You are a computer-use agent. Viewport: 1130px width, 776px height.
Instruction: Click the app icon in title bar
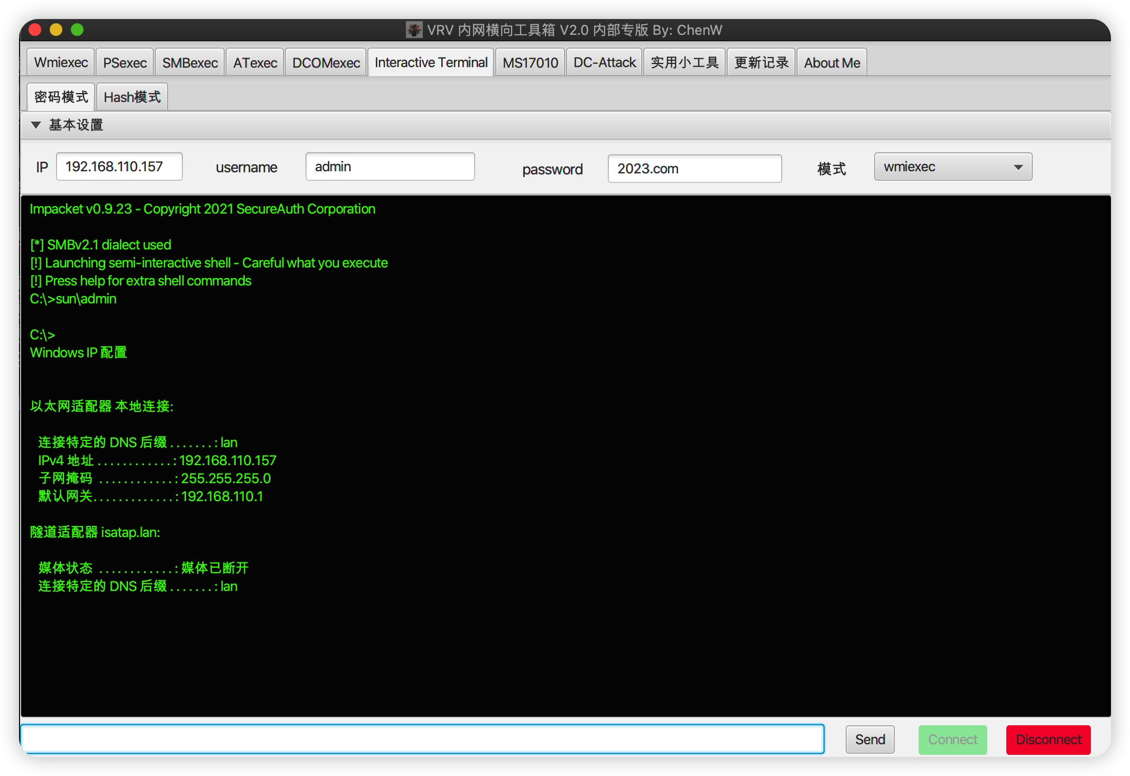(414, 30)
